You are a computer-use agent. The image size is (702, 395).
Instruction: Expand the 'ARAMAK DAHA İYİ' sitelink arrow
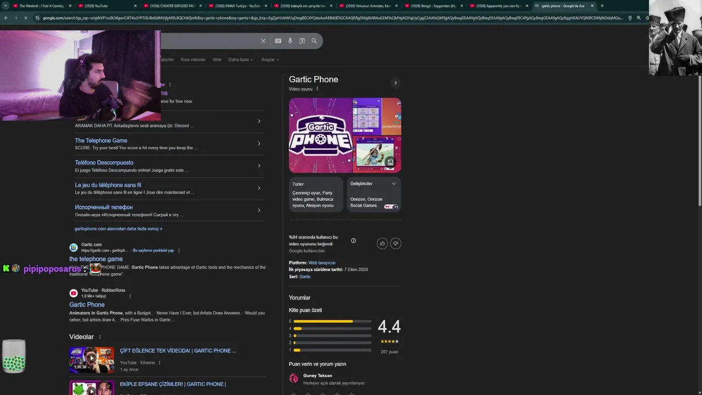coord(259,121)
